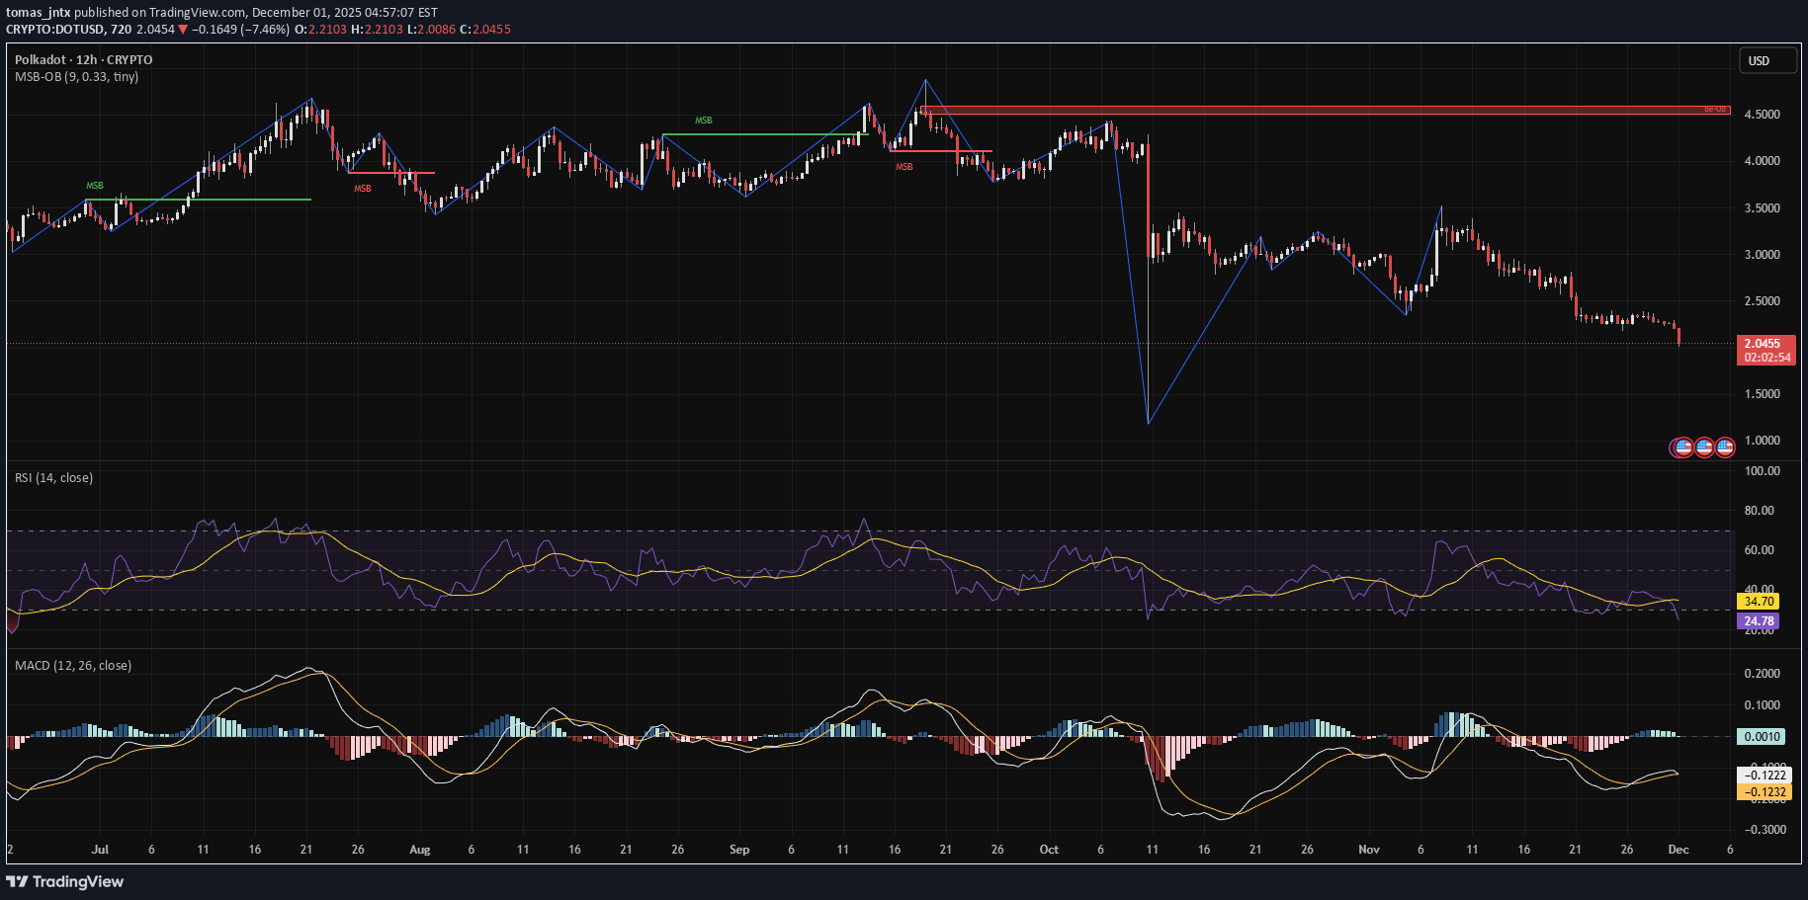This screenshot has height=900, width=1808.
Task: Click the TradingView.com link in the header
Action: point(199,12)
